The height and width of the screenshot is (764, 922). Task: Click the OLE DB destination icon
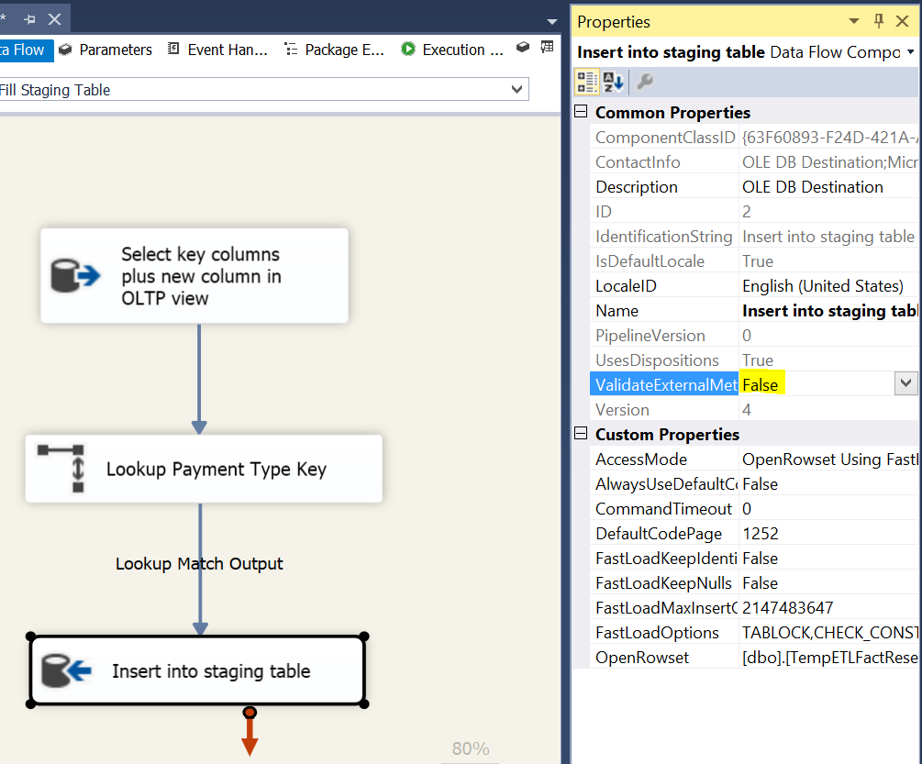67,671
